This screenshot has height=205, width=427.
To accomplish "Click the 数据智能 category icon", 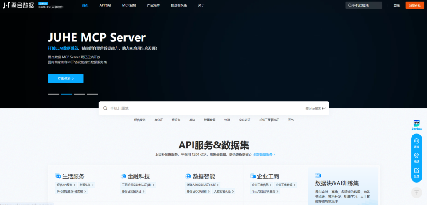I will (188, 176).
